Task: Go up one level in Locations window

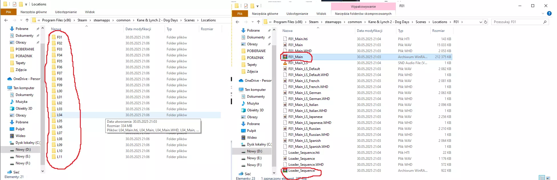Action: (x=27, y=20)
